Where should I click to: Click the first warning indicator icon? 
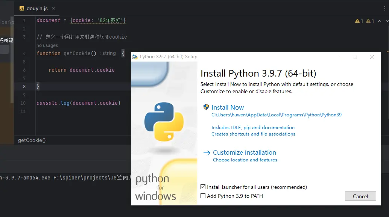(x=357, y=21)
